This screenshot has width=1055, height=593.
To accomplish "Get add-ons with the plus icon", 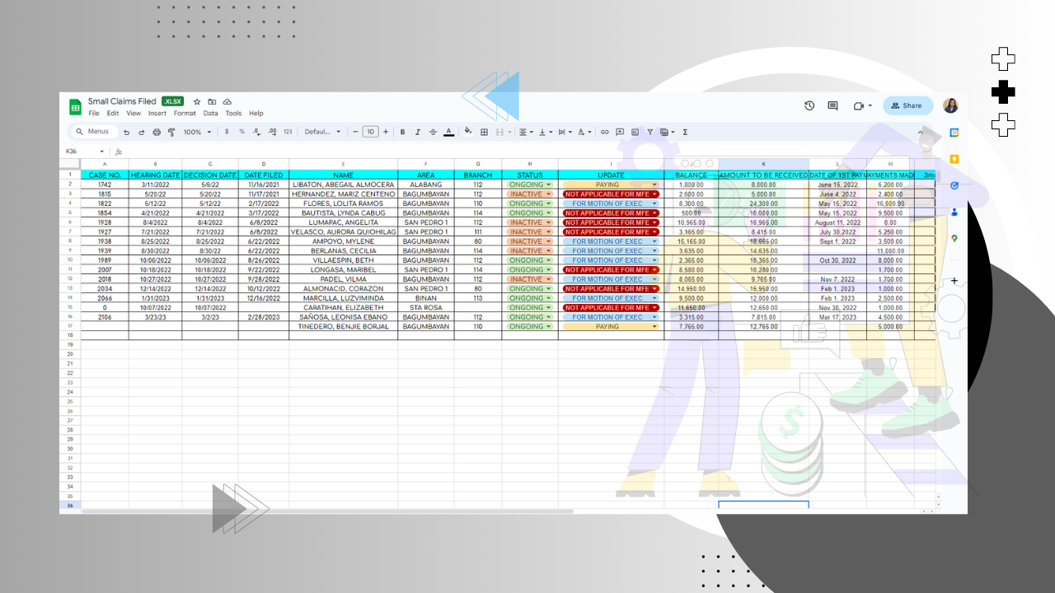I will click(954, 281).
